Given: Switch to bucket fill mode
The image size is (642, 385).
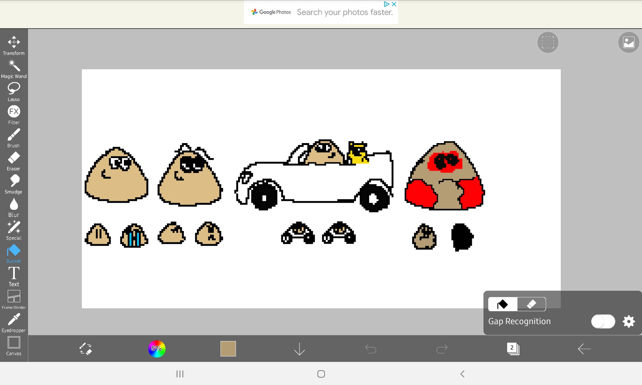Looking at the screenshot, I should point(503,304).
